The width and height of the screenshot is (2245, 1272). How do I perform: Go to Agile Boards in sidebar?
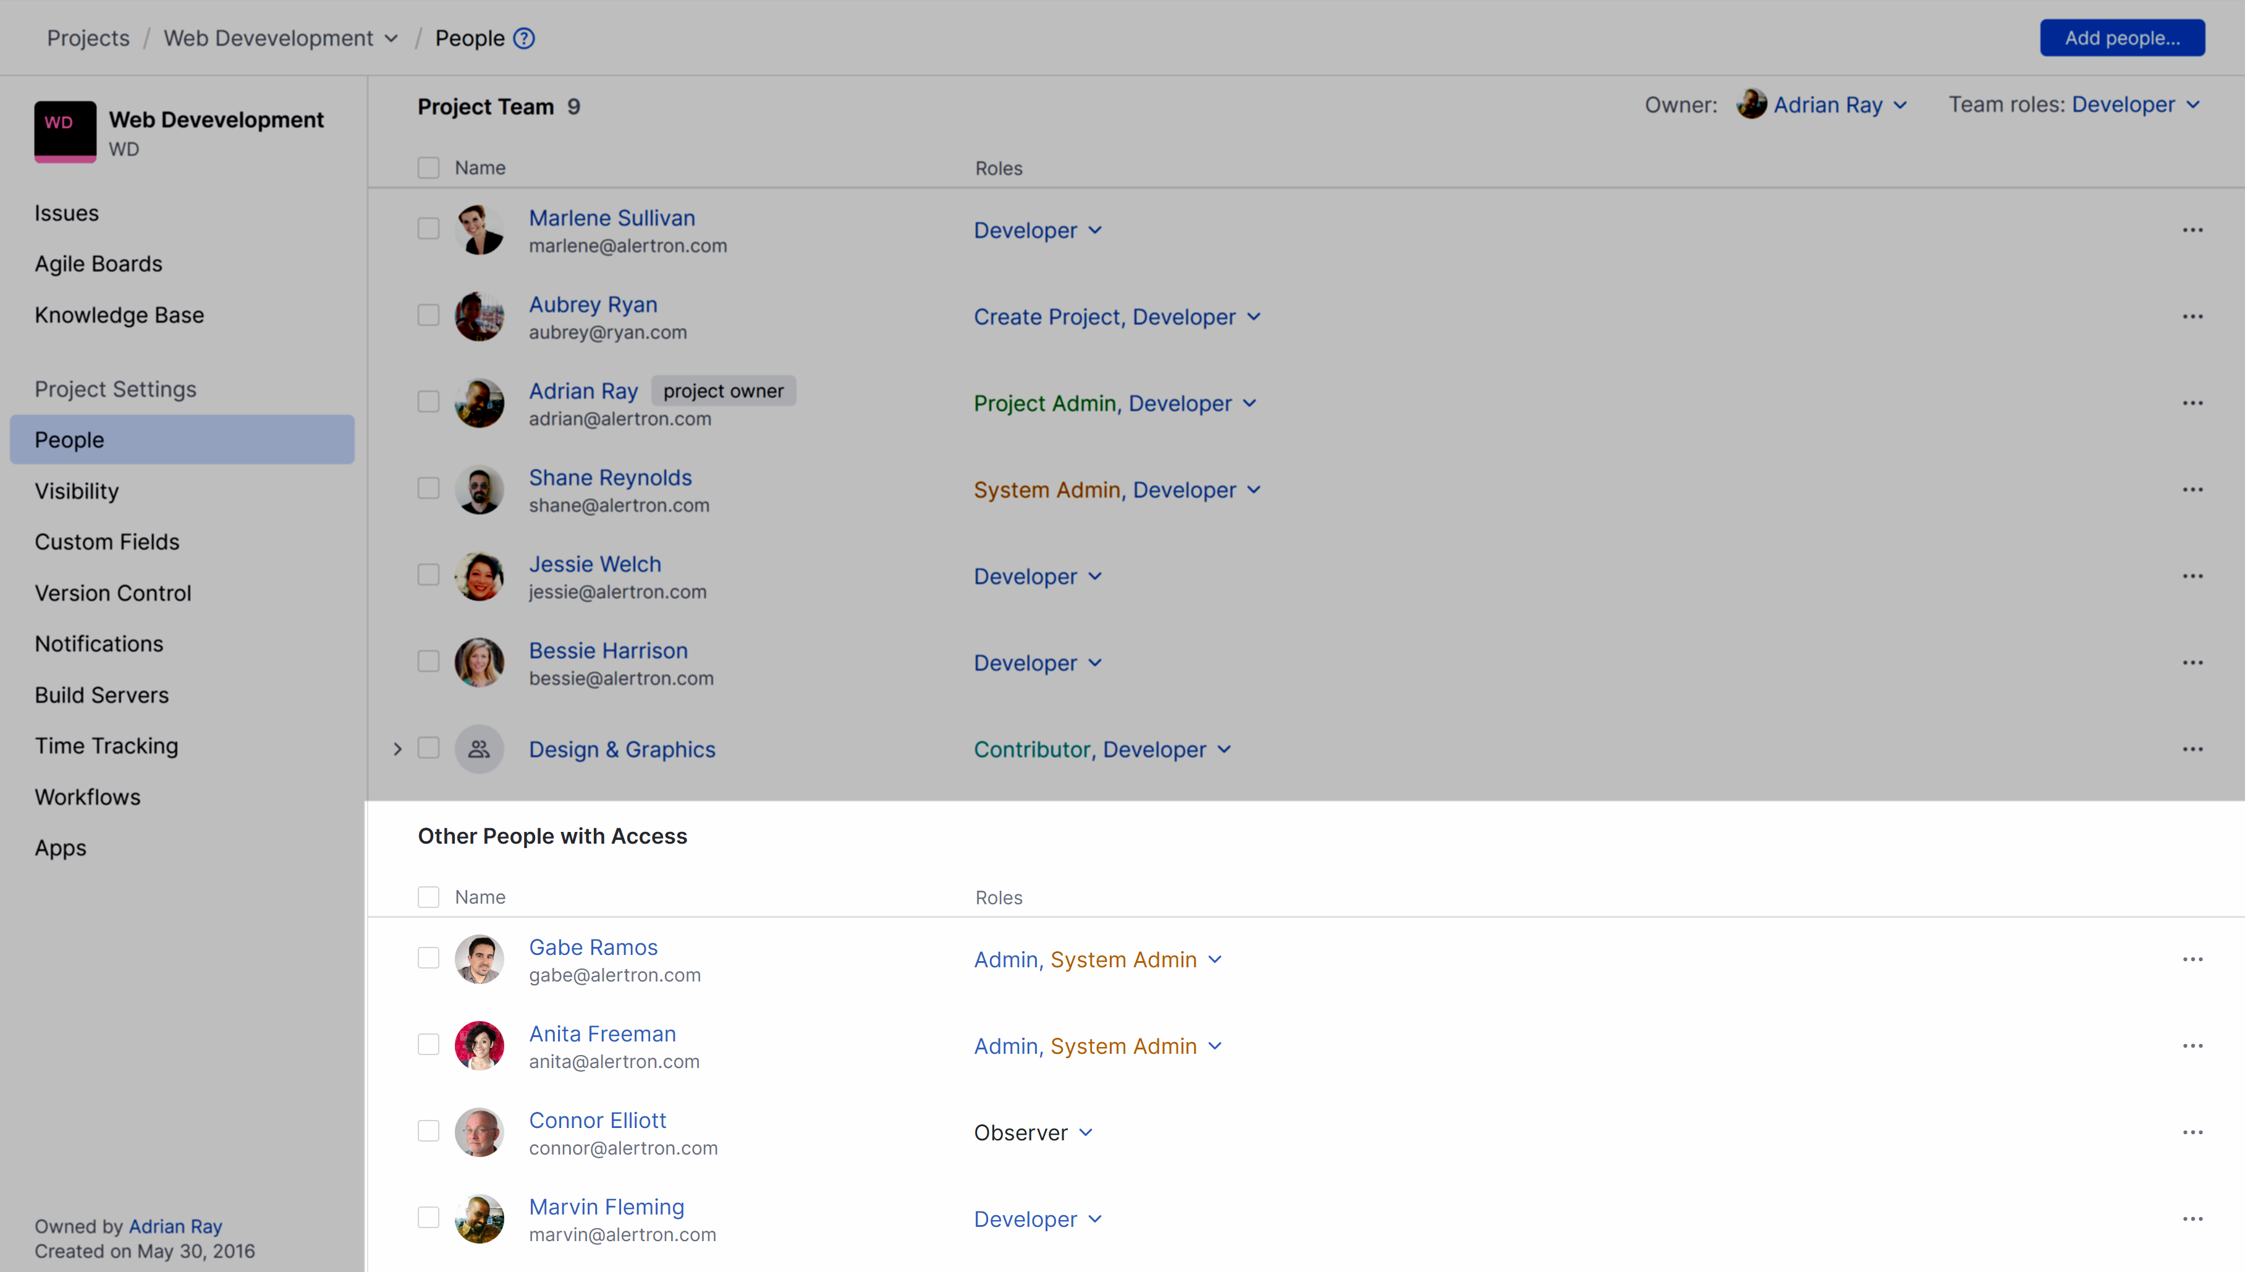[x=98, y=264]
